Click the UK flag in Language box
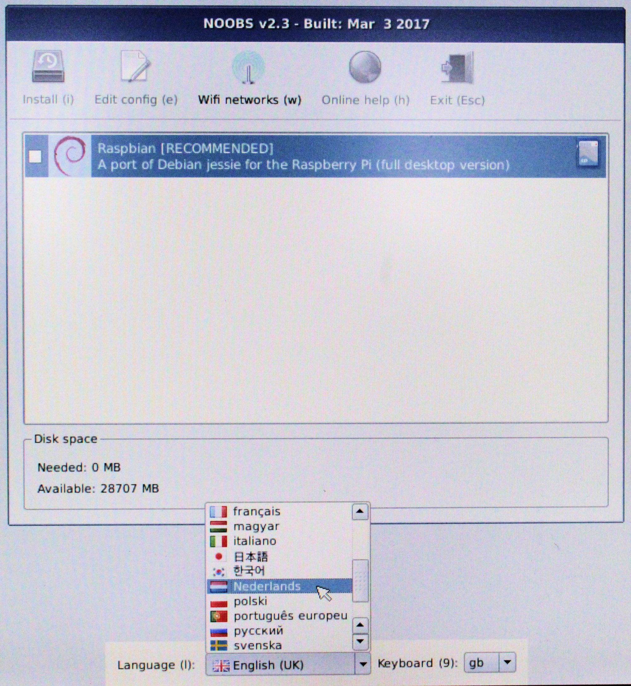The height and width of the screenshot is (686, 631). (x=221, y=665)
